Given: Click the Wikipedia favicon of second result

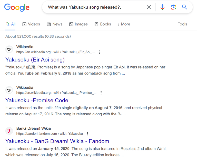Looking at the screenshot, I should (9, 90).
